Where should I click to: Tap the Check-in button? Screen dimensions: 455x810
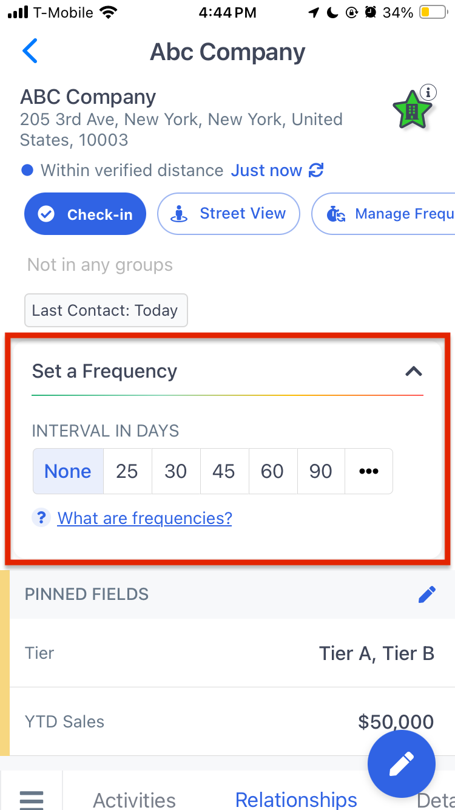[85, 214]
